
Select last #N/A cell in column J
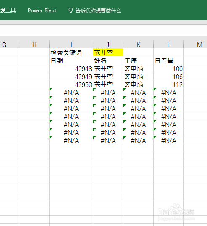[108, 140]
